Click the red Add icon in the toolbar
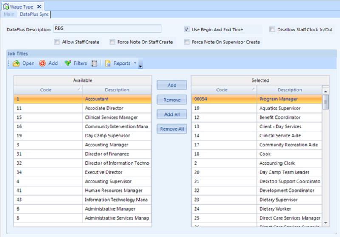 (42, 63)
